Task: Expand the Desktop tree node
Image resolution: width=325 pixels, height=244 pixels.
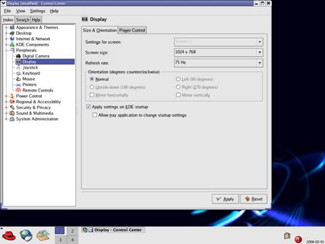Action: coord(7,33)
